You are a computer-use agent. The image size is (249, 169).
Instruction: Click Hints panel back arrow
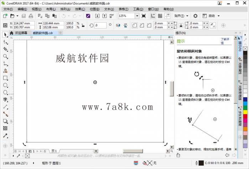click(227, 155)
